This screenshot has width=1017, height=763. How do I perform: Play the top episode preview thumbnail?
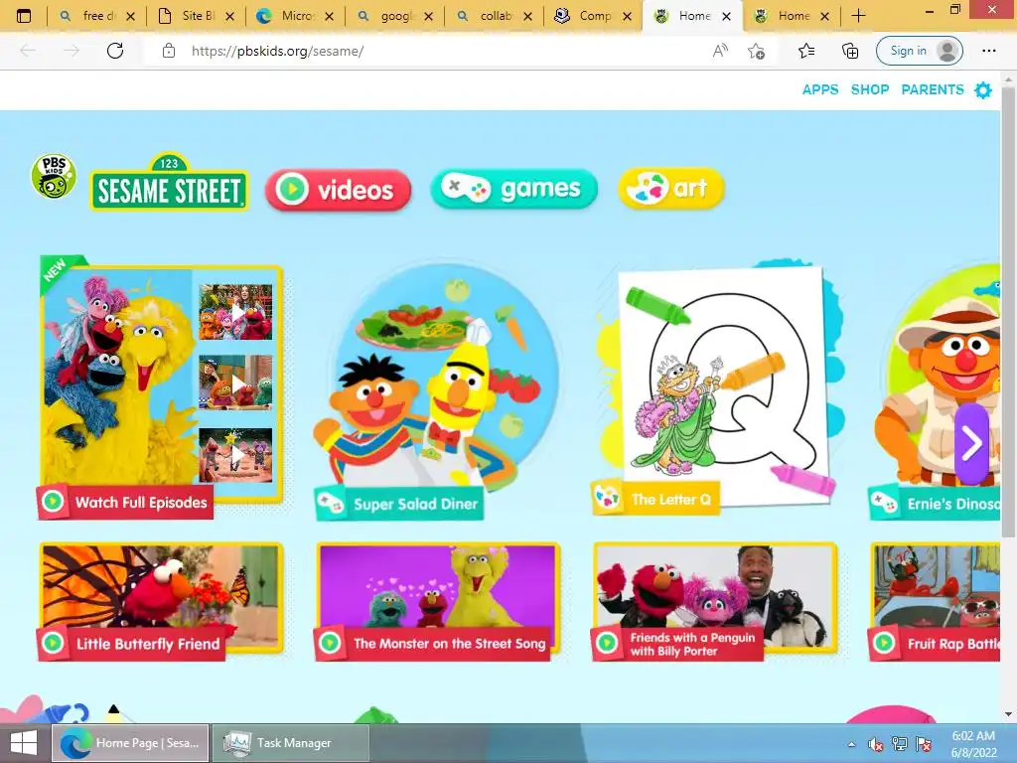pos(235,312)
